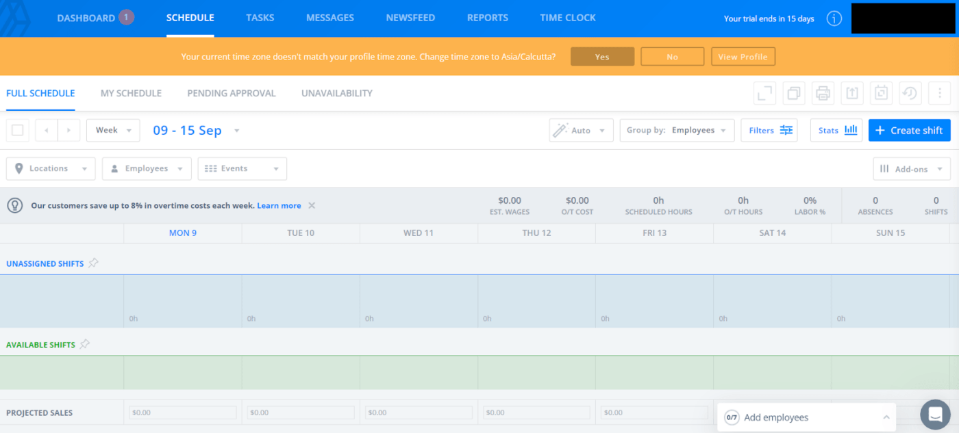Click the fullscreen expand icon
Image resolution: width=959 pixels, height=433 pixels.
765,93
